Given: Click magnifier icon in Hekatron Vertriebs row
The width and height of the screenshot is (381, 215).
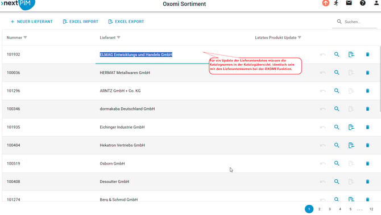Looking at the screenshot, I should [x=337, y=145].
